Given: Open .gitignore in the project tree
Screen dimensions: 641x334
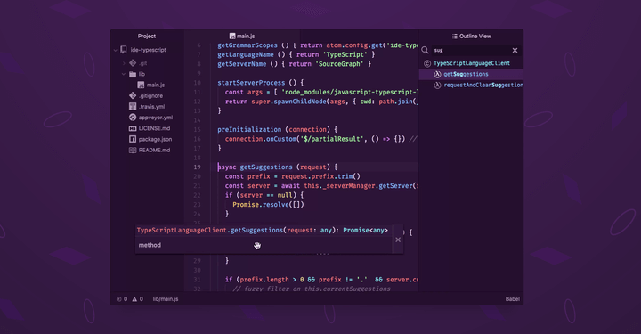Looking at the screenshot, I should 150,95.
